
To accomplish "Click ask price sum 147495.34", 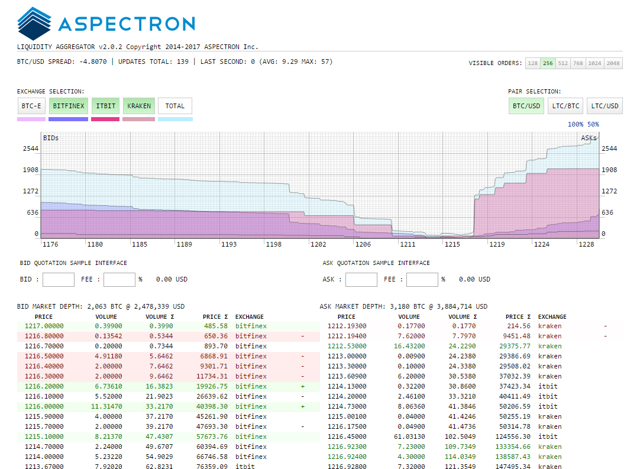I will pyautogui.click(x=513, y=466).
